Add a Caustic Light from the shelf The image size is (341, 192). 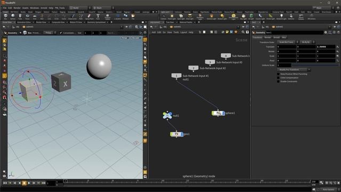click(x=261, y=17)
